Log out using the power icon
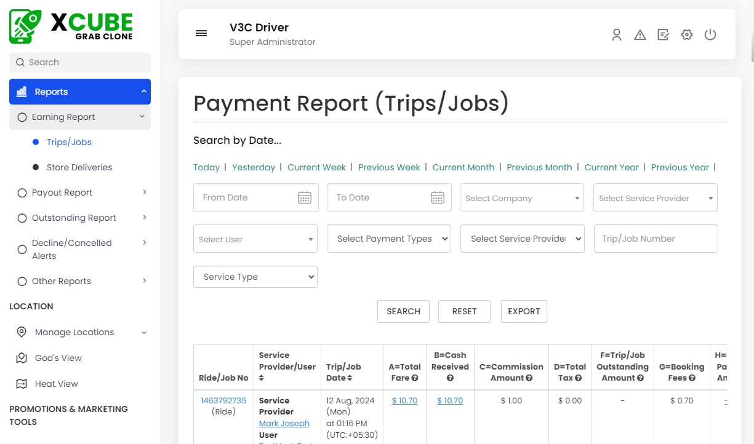 [x=710, y=35]
